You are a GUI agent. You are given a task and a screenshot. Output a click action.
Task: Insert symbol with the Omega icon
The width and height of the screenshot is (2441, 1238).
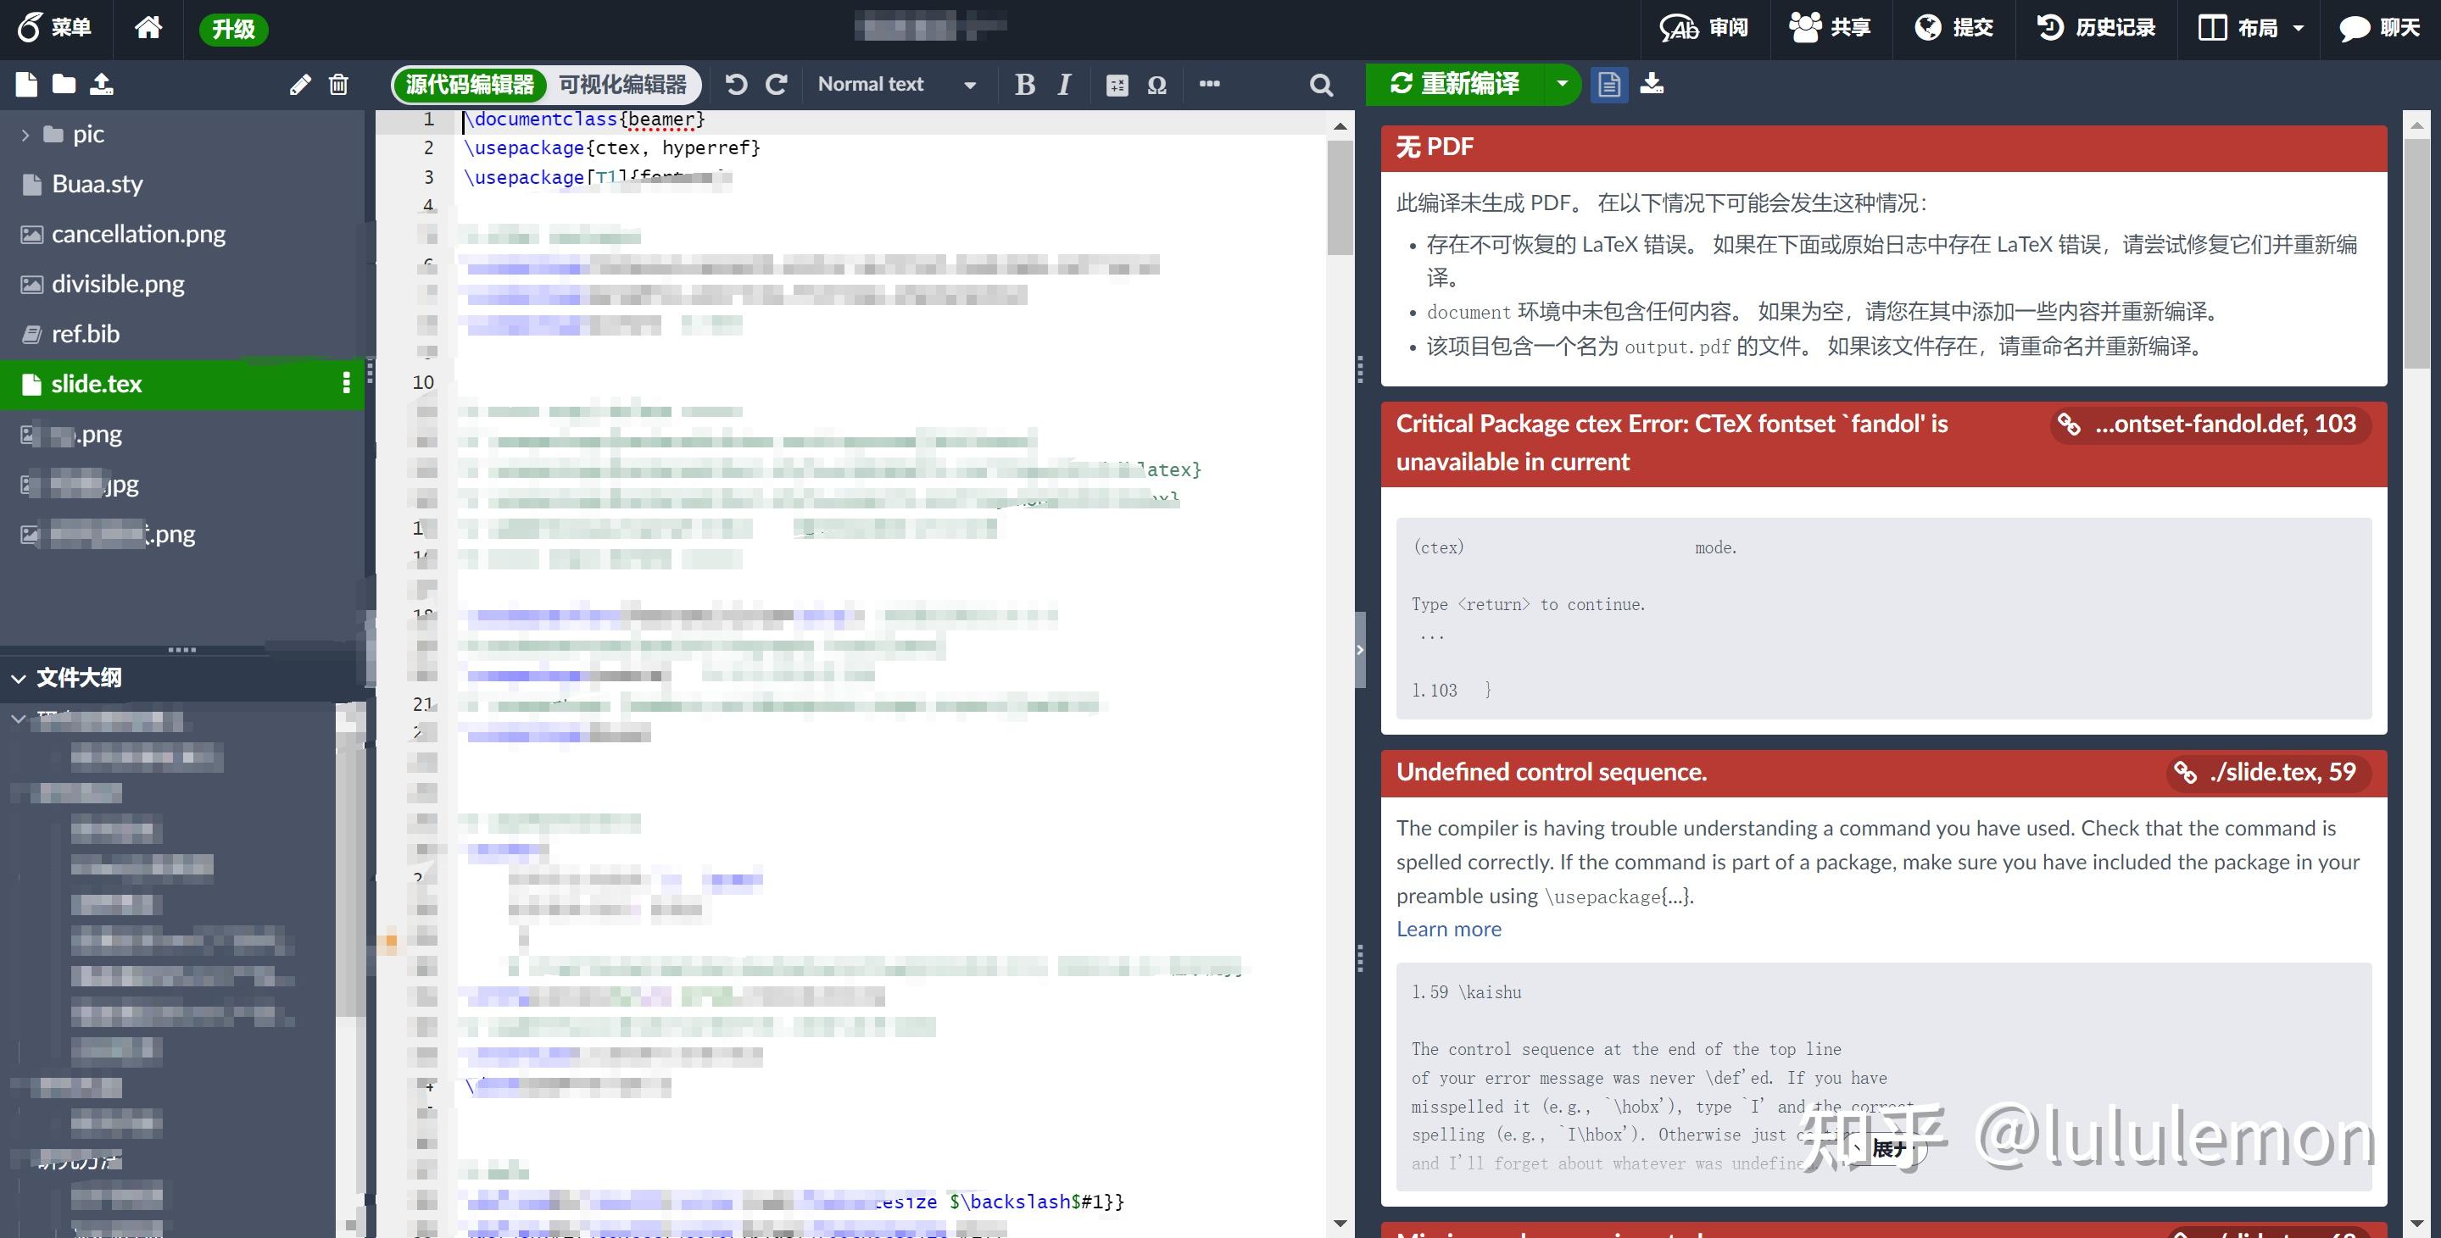pyautogui.click(x=1157, y=86)
